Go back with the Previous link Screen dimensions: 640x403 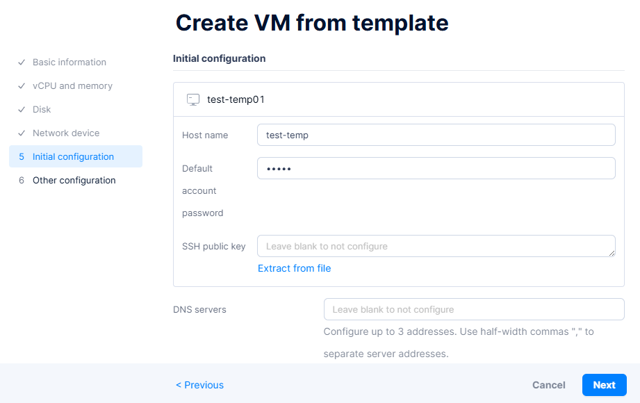(x=199, y=385)
